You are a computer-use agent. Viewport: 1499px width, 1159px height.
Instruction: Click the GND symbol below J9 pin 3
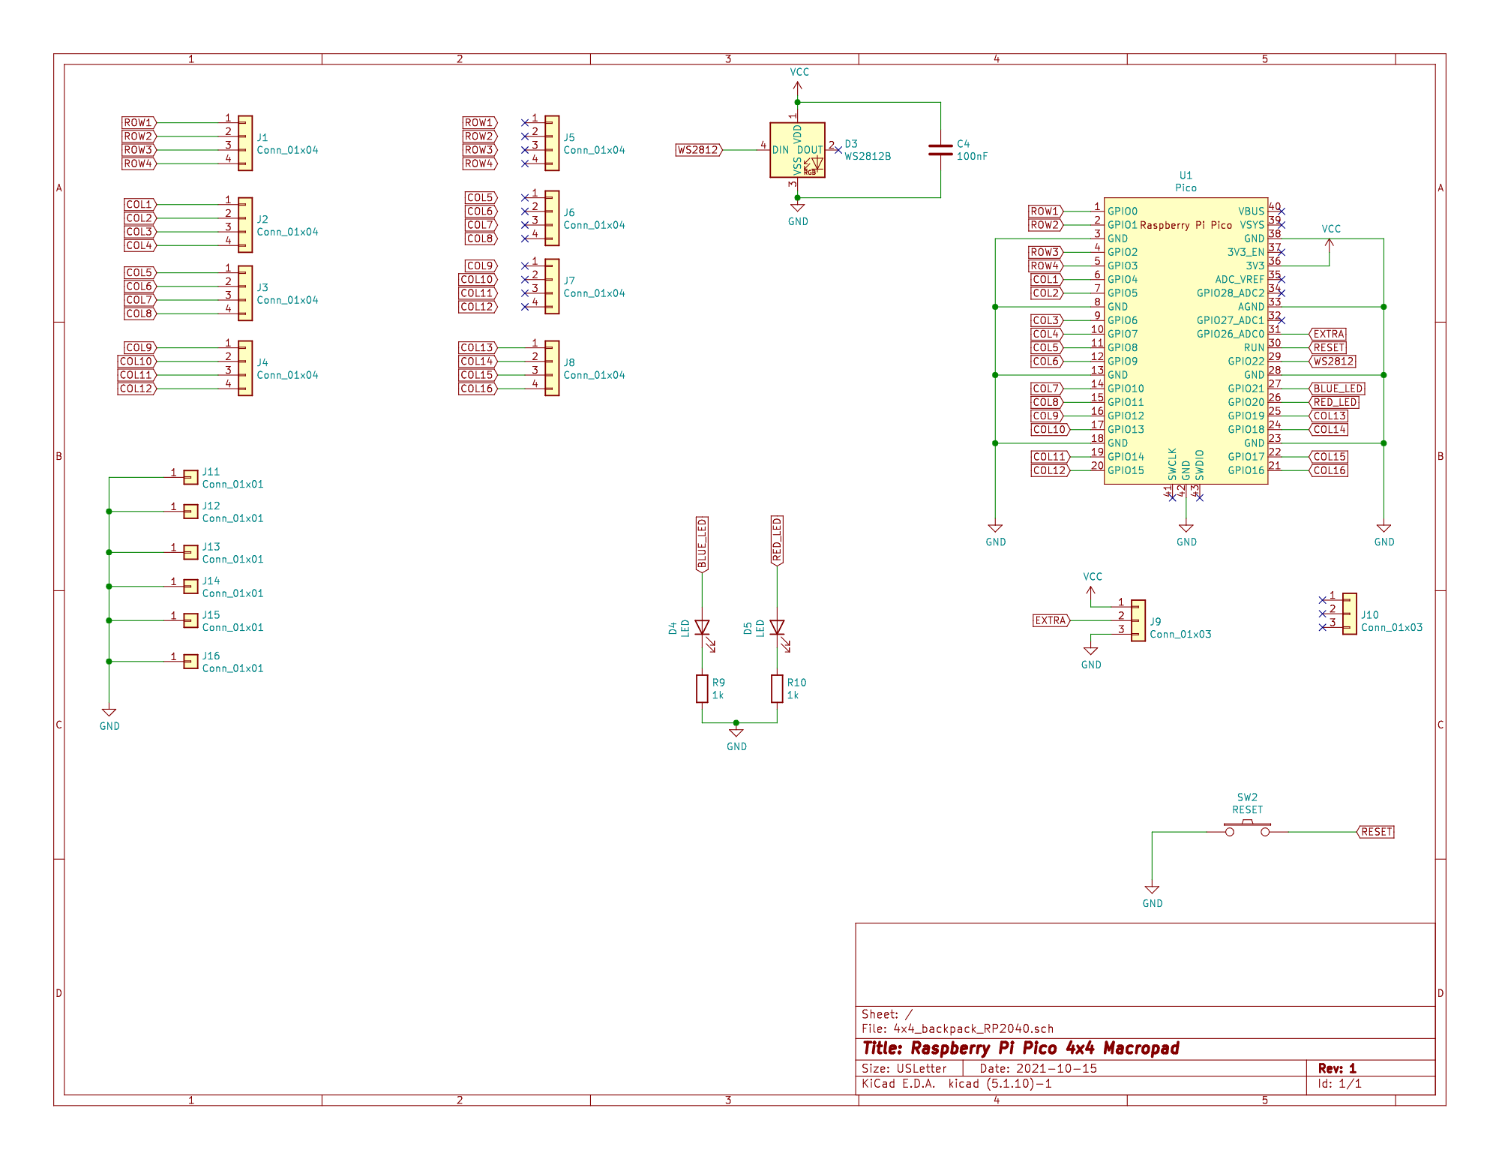(x=1091, y=657)
